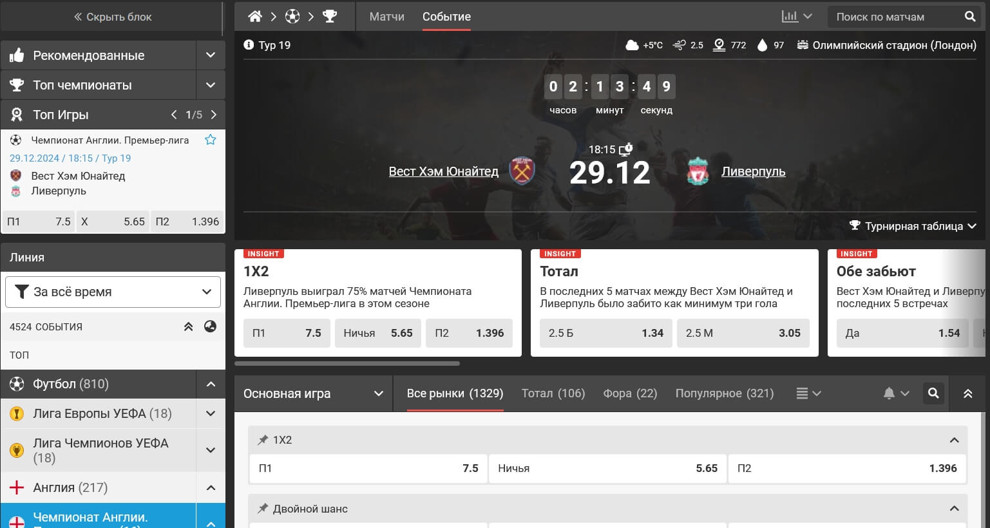Collapse the 1X2 market chevron
990x528 pixels.
pos(954,440)
